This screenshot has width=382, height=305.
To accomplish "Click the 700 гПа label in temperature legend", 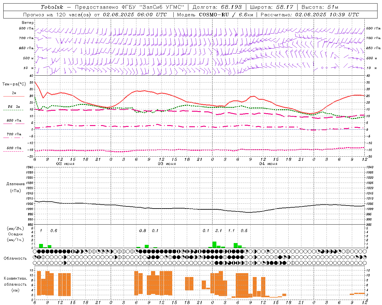I will coord(14,134).
